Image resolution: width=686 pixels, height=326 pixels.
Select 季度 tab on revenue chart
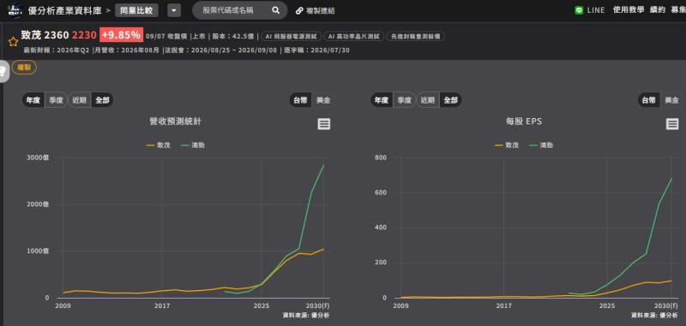[56, 100]
